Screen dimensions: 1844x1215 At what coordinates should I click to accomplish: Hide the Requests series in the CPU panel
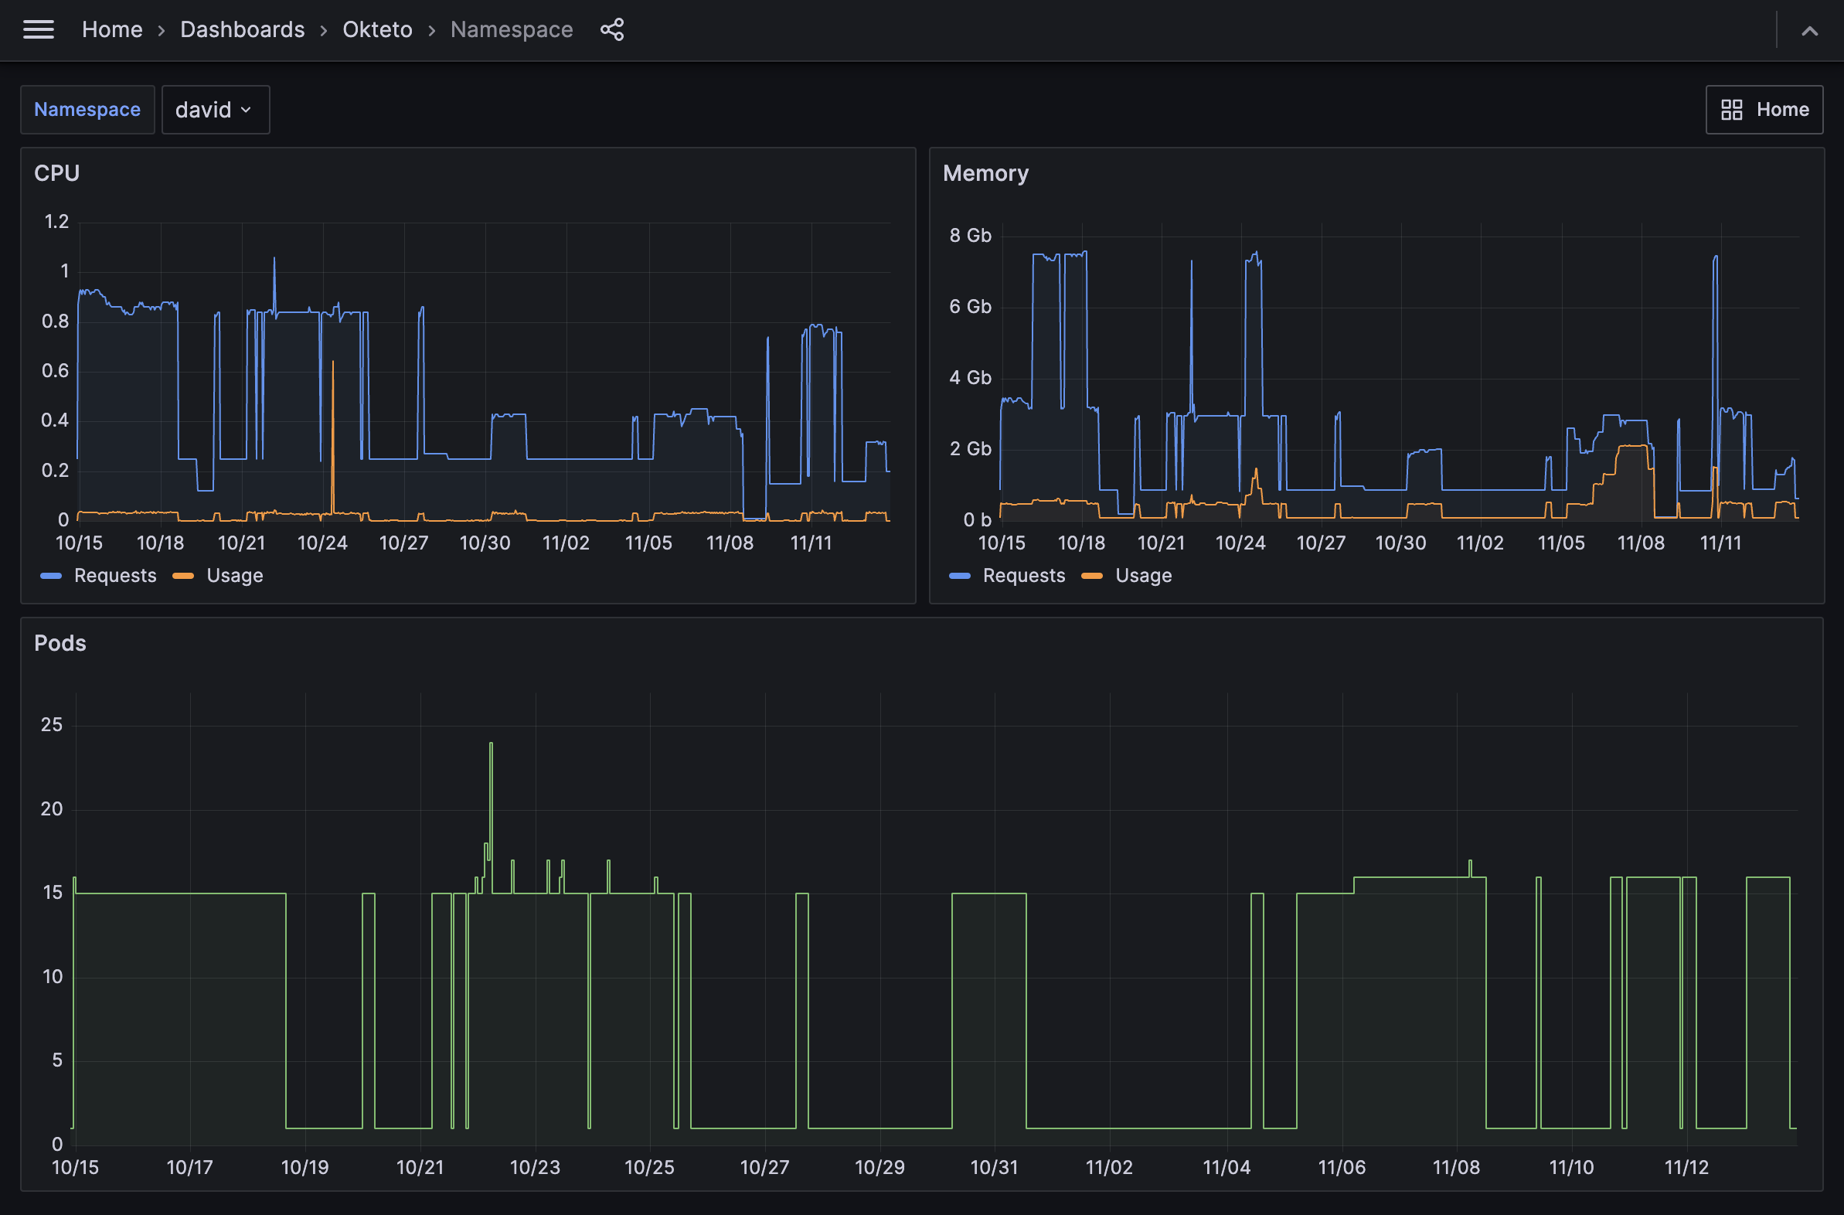click(x=114, y=575)
